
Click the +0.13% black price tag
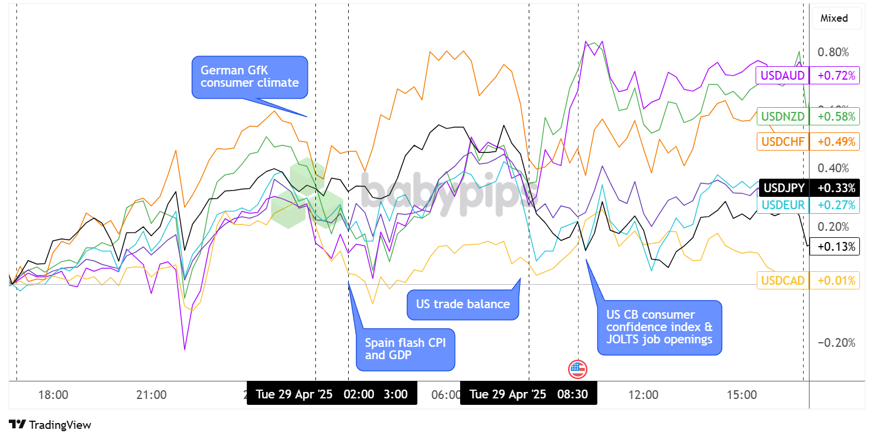(834, 246)
